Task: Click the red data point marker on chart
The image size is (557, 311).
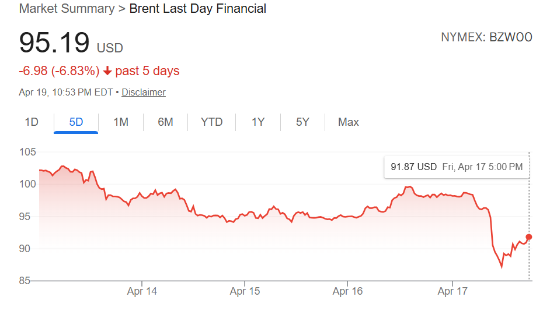Action: point(529,237)
